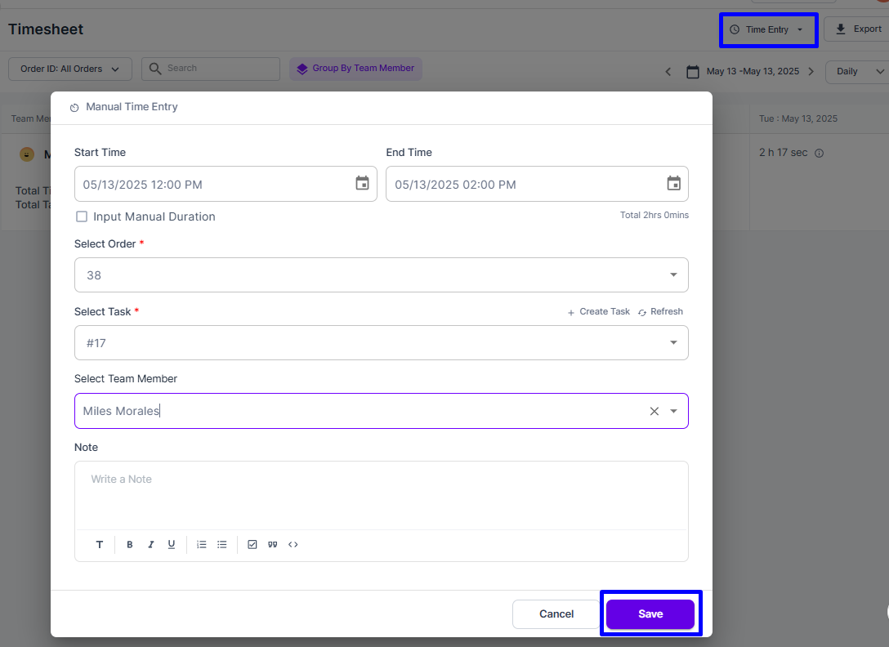Open the Time Entry menu
889x647 pixels.
[x=768, y=30]
